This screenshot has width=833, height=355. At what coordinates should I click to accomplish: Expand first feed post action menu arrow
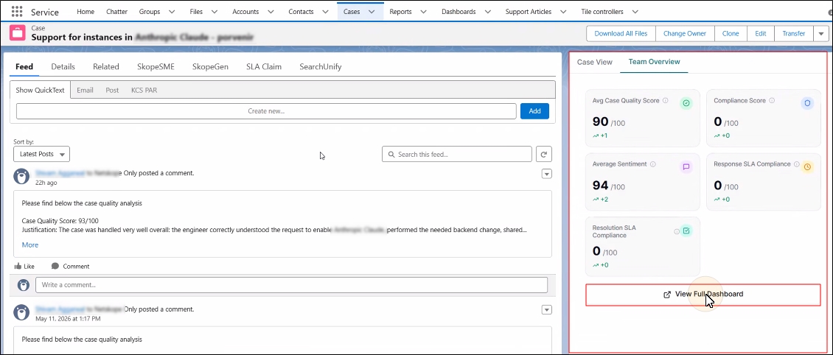click(546, 174)
